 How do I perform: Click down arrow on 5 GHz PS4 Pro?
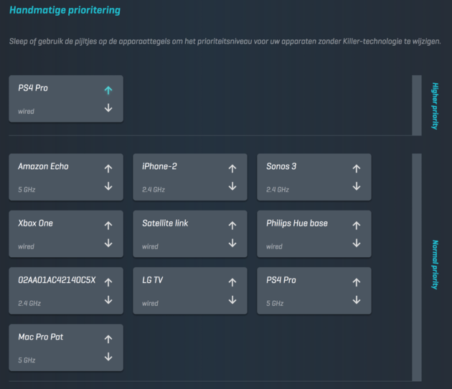pyautogui.click(x=357, y=300)
